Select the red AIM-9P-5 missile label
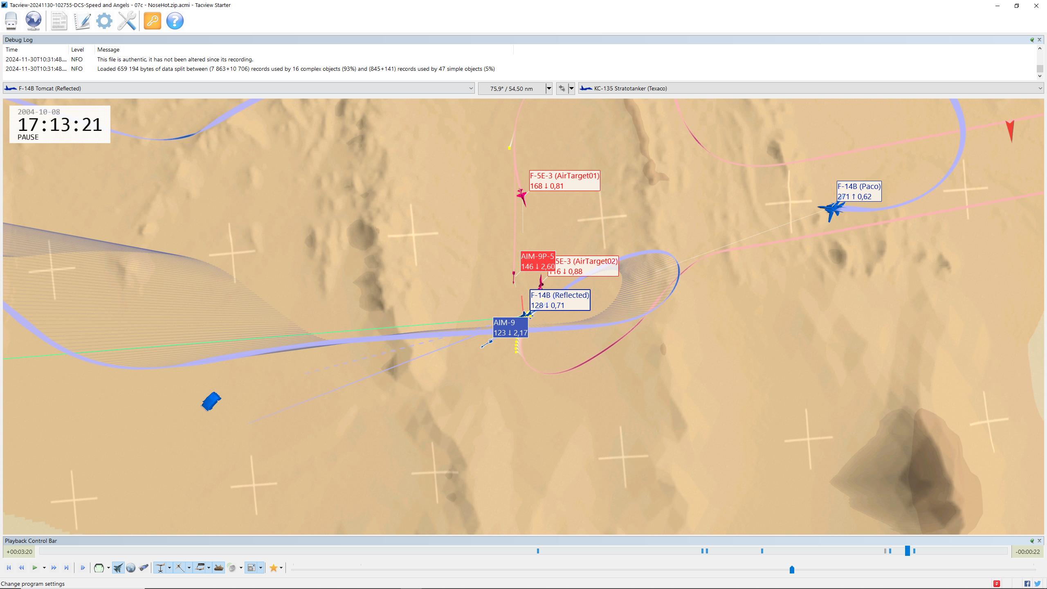 coord(538,261)
